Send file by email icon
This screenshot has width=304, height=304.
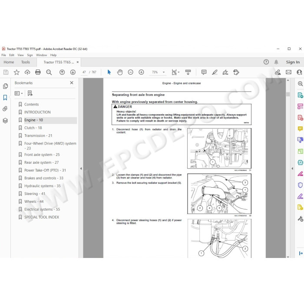pyautogui.click(x=288, y=73)
